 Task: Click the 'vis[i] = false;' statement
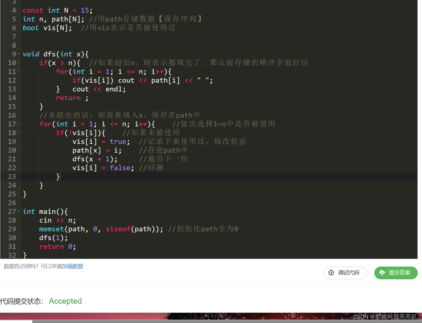tap(103, 168)
